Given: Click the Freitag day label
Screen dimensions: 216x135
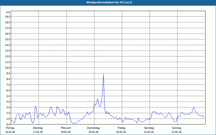Looking at the screenshot, I should pos(122,128).
